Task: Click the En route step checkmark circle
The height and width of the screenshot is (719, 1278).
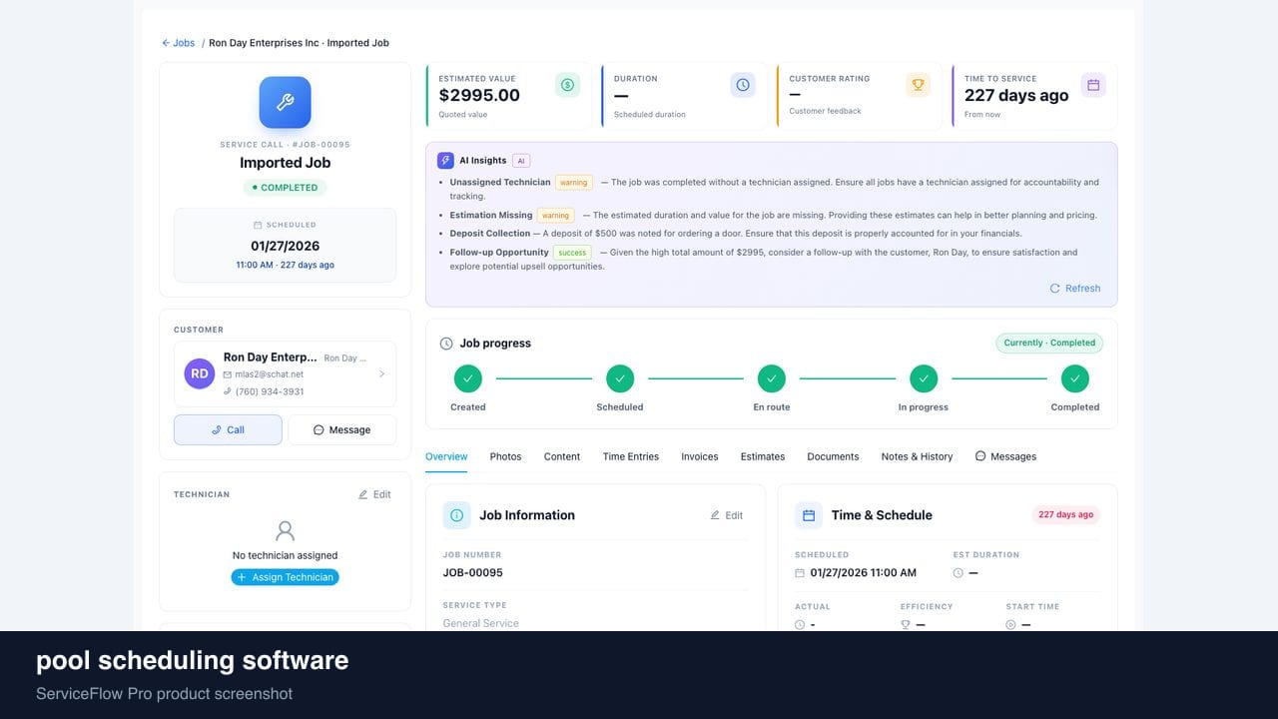Action: click(x=771, y=378)
